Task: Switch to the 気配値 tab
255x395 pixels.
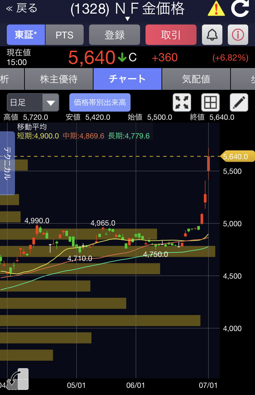Action: 196,79
